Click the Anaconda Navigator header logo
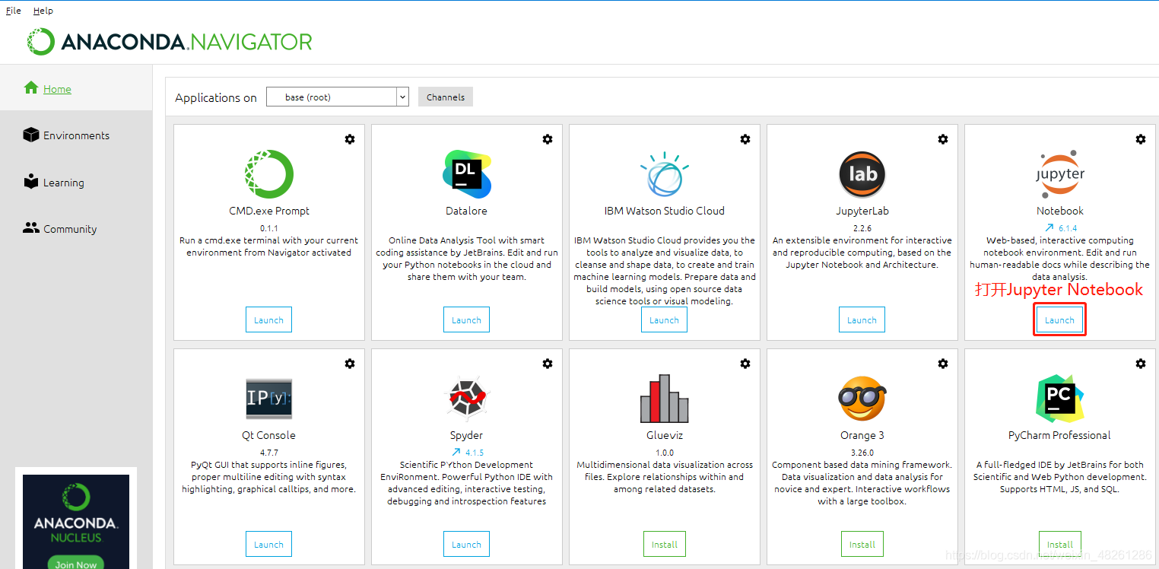1159x569 pixels. (170, 41)
